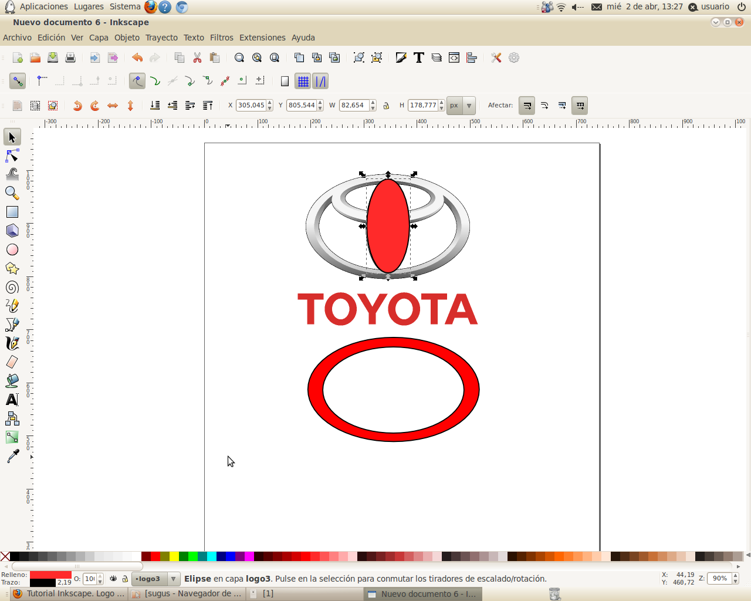The image size is (751, 601).
Task: Open the Aplicaciones system menu
Action: point(44,6)
